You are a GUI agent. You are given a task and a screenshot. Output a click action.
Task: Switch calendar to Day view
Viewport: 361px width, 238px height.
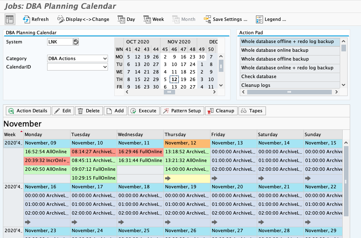(126, 19)
